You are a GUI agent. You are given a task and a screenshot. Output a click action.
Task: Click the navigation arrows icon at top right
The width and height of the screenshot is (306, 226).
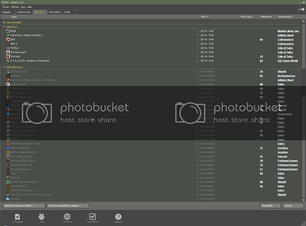point(301,9)
